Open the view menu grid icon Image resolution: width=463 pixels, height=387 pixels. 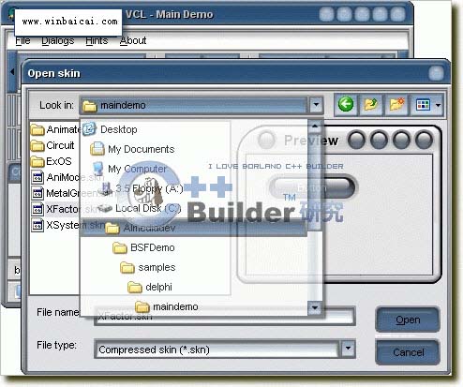424,105
